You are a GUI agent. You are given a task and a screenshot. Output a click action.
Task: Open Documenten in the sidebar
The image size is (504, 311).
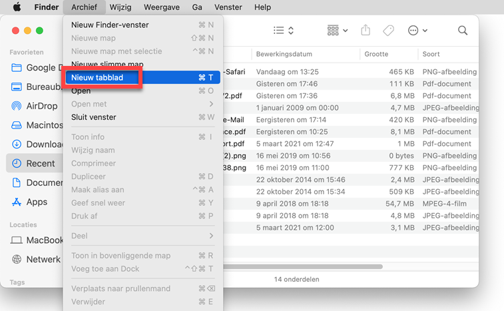click(35, 182)
